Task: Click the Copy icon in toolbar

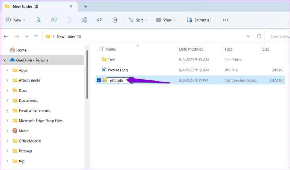Action: pyautogui.click(x=54, y=20)
